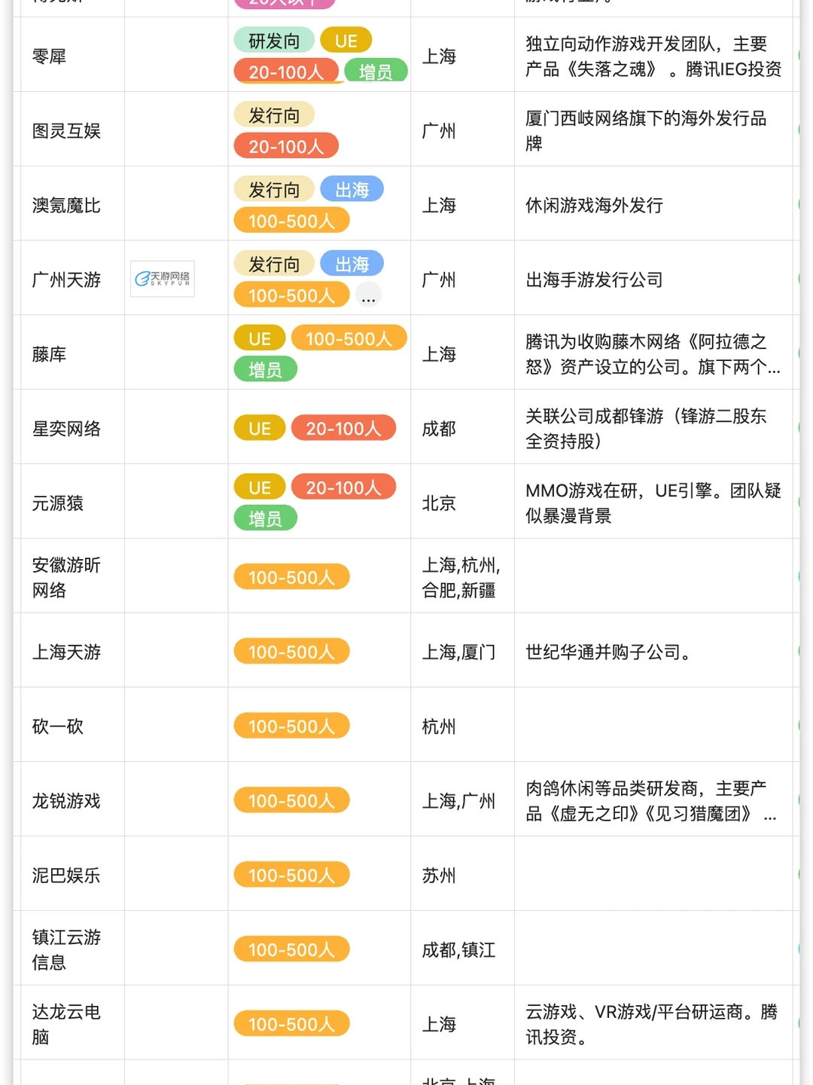Click the 元源猿 description about MMO游戏在研
This screenshot has height=1085, width=813.
coord(653,503)
